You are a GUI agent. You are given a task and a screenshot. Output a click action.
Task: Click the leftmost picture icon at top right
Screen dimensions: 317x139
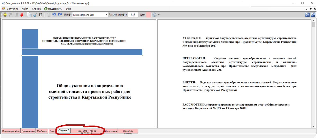coord(307,15)
